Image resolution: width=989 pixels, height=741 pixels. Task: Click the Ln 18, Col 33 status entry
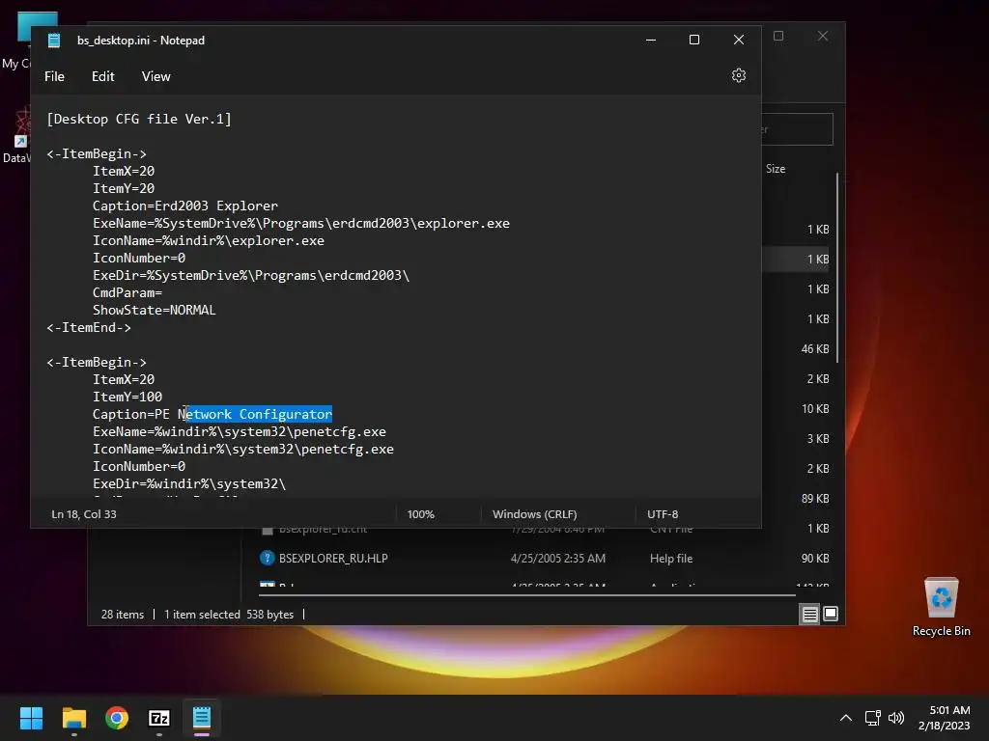point(84,514)
